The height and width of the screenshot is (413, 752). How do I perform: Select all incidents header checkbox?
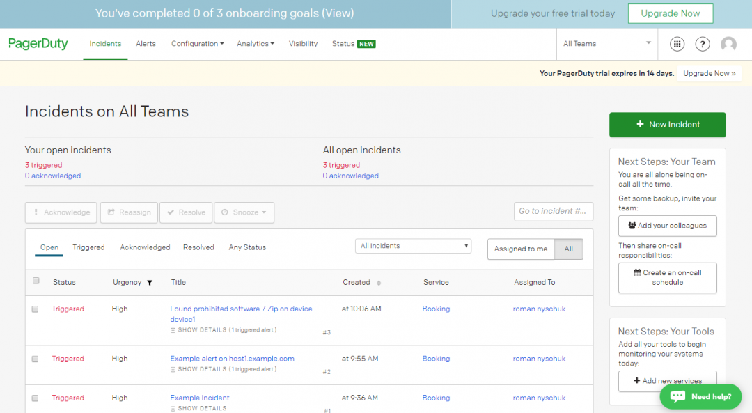[x=36, y=281]
